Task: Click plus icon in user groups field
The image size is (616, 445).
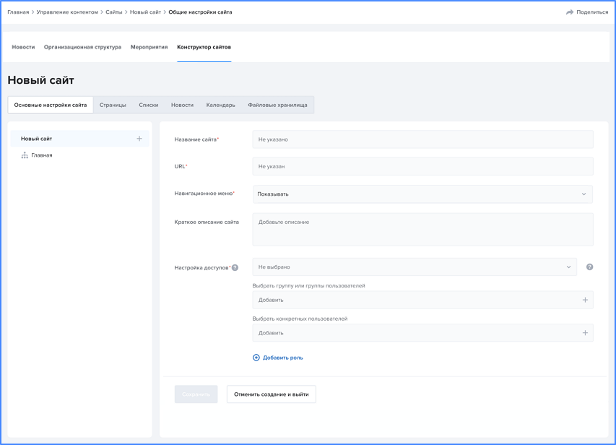Action: pos(585,300)
